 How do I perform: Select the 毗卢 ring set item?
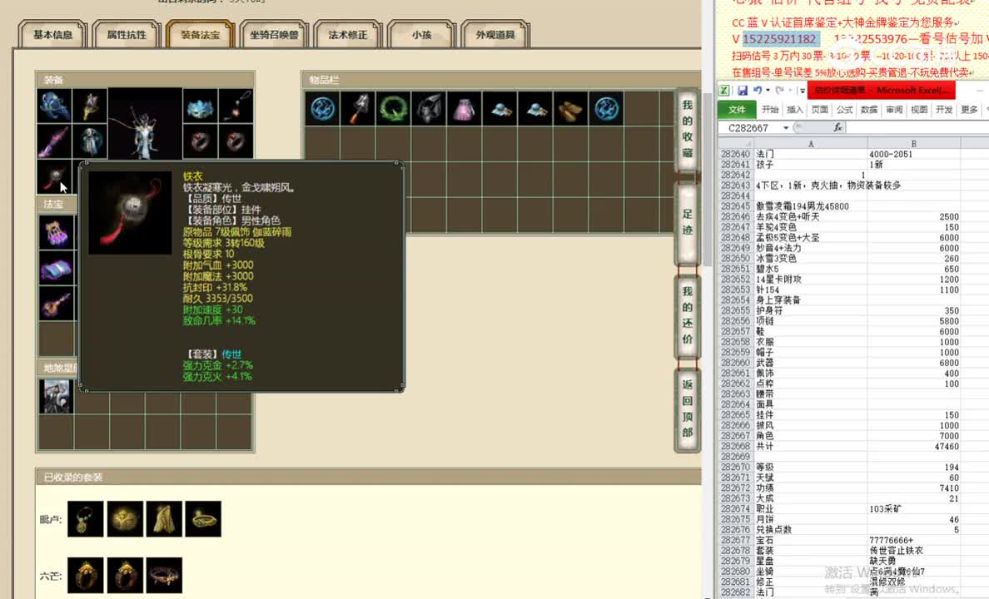(x=203, y=519)
